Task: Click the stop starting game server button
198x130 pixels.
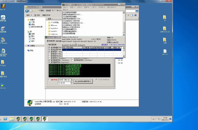Action: click(83, 81)
